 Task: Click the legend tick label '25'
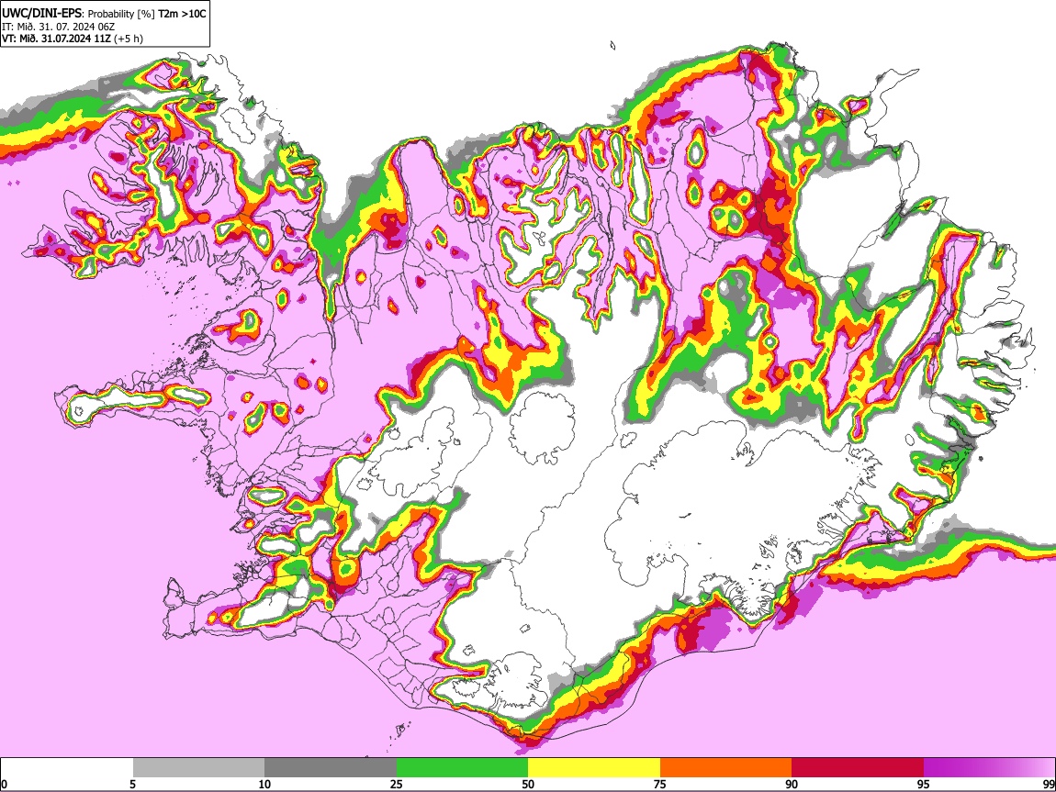(397, 784)
